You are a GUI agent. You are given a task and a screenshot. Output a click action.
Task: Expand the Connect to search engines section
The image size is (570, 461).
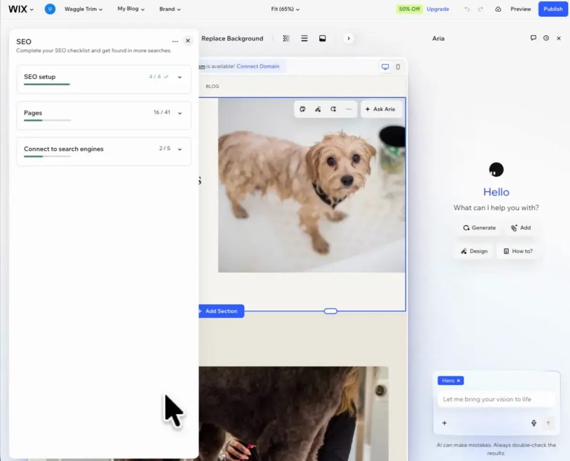[179, 149]
